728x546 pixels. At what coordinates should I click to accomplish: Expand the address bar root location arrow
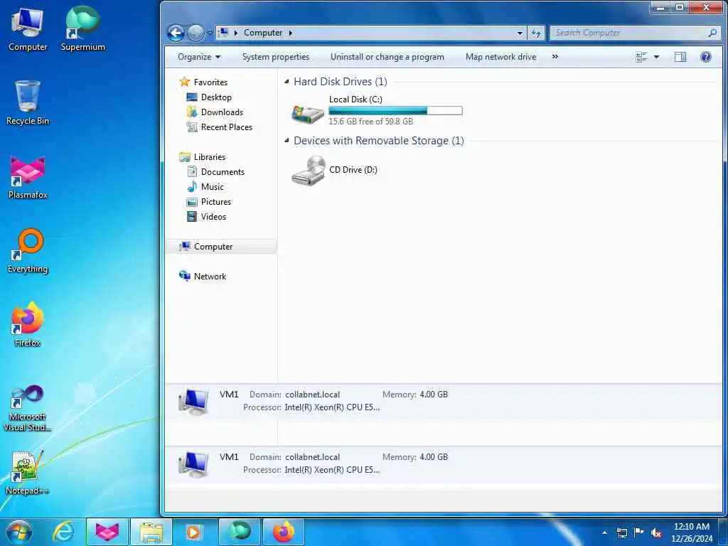[236, 33]
